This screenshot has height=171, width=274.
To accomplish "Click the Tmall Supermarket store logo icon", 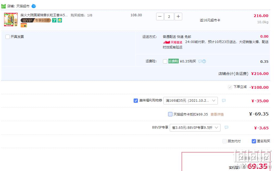I will coord(4,6).
